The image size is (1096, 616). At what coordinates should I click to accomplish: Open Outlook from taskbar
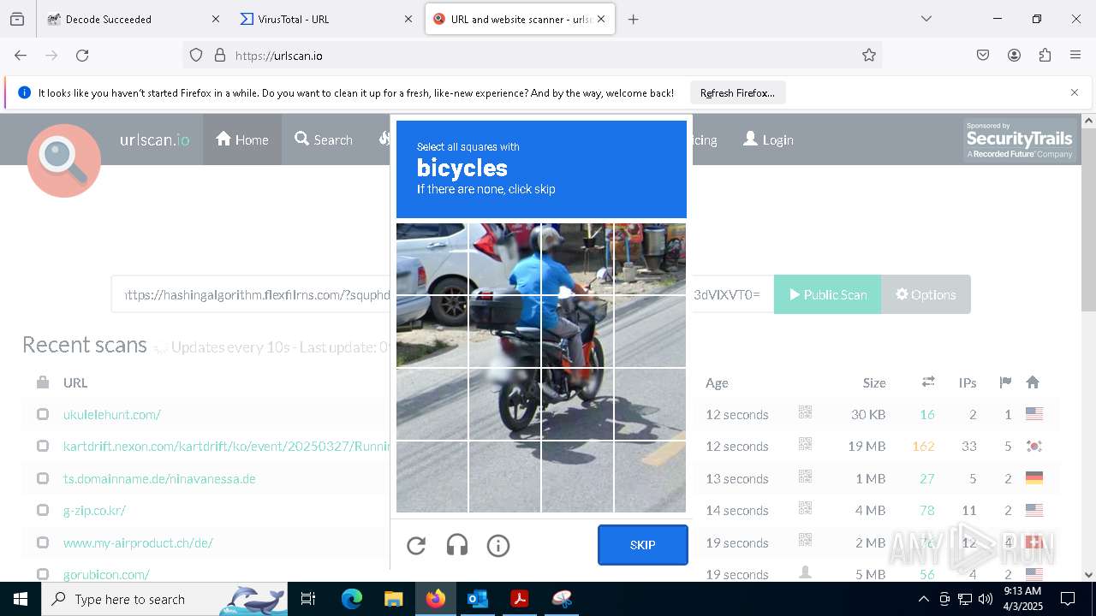(x=477, y=599)
